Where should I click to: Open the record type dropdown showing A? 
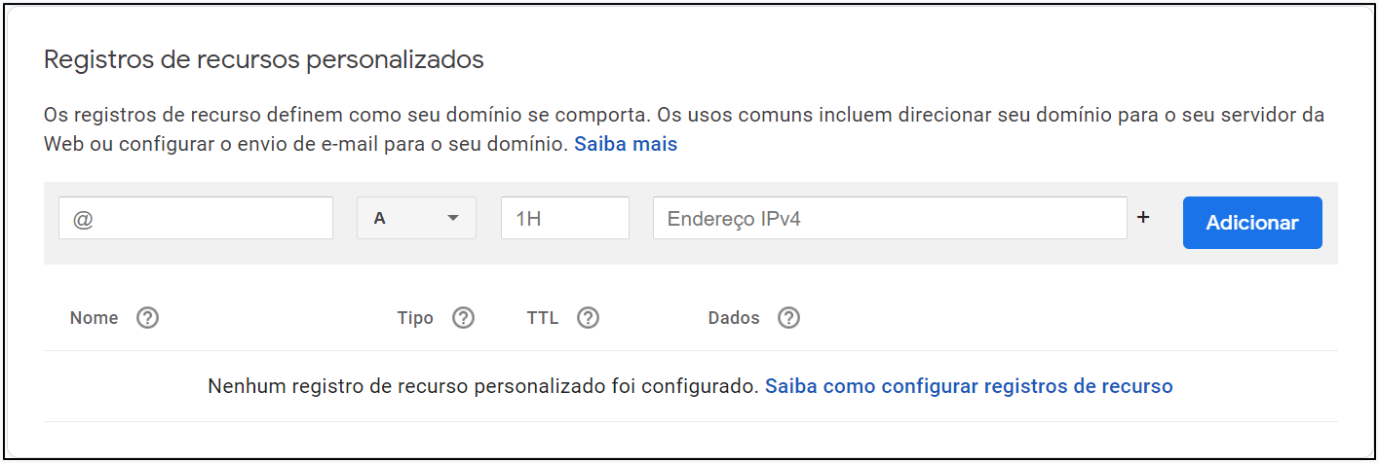[x=417, y=218]
